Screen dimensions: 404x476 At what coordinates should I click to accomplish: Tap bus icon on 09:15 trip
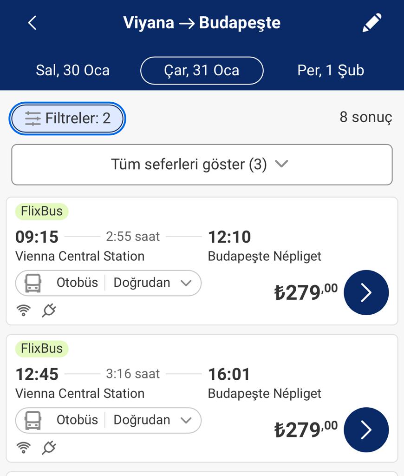coord(33,283)
